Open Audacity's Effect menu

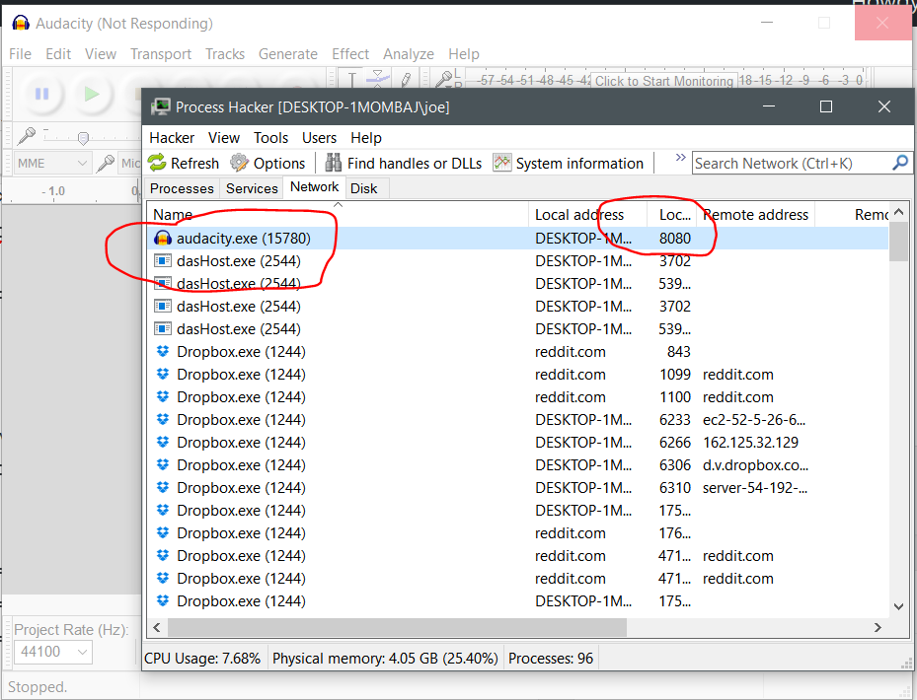click(350, 54)
